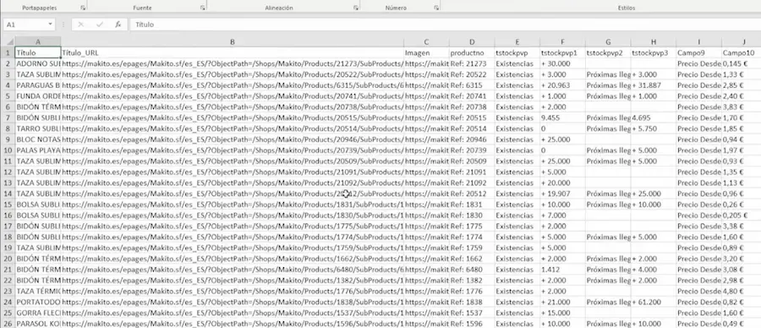Open the Portapapeles dialog launcher
Viewport: 761px width, 328px height.
pyautogui.click(x=83, y=8)
